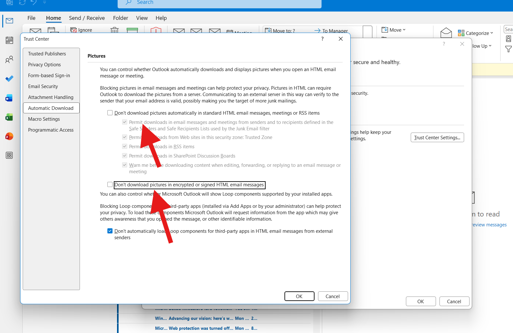Toggle 'Permit downloads from Web sites' Trusted Zone checkbox
Viewport: 513px width, 333px height.
(125, 137)
